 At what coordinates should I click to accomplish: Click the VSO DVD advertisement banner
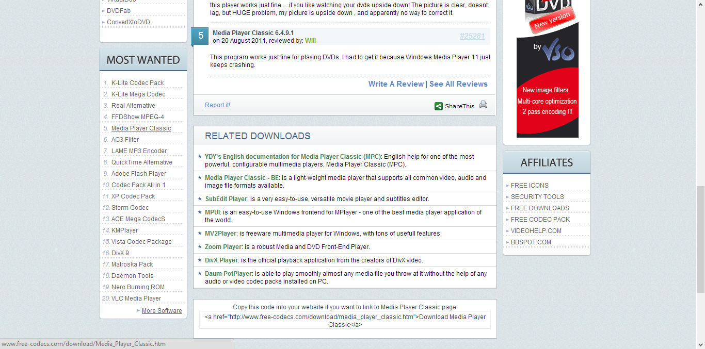[x=548, y=69]
